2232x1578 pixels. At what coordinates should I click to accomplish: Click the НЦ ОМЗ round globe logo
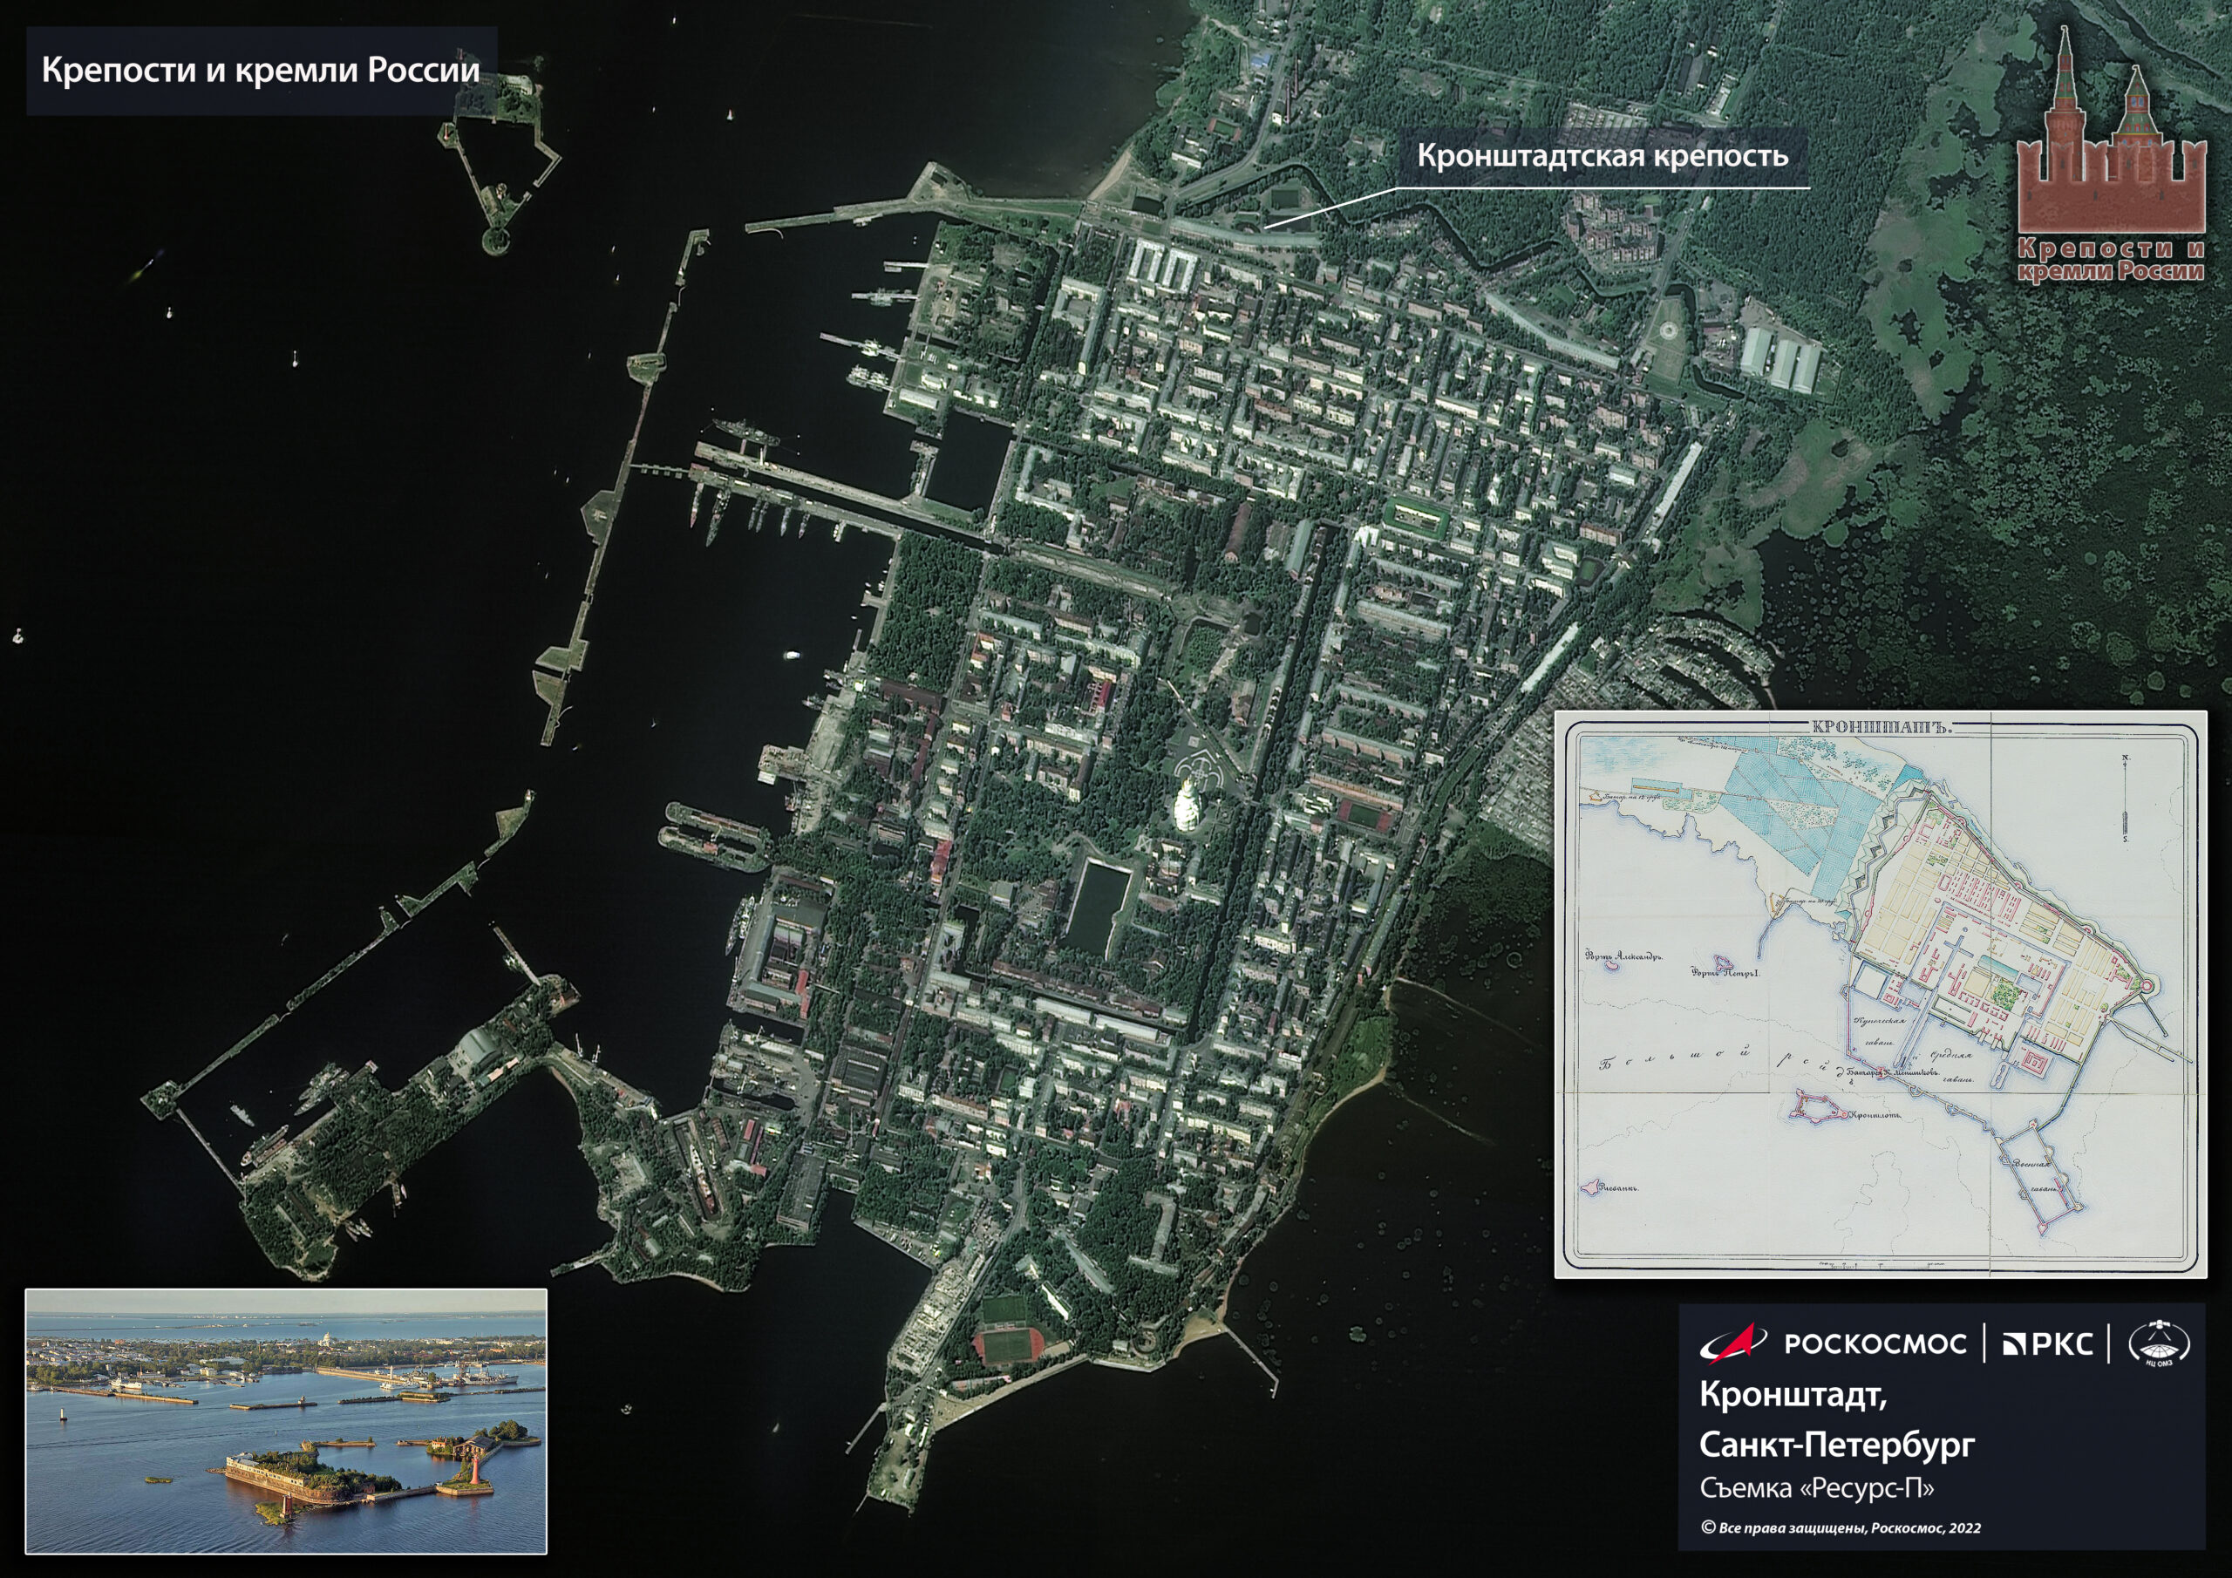click(2159, 1343)
